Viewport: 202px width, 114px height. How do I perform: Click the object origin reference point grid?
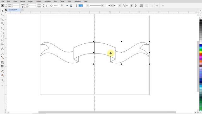click(x=3, y=6)
